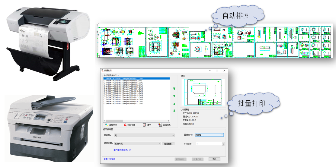Image resolution: width=336 pixels, height=167 pixels.
Task: Click the 打印预览... button
Action: click(x=181, y=159)
